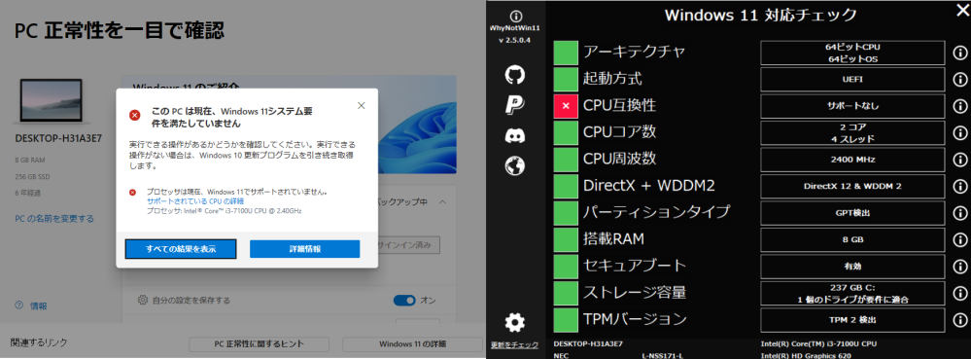Image resolution: width=971 pixels, height=359 pixels.
Task: Open the Discord icon in WhyNotWin11
Action: 515,135
